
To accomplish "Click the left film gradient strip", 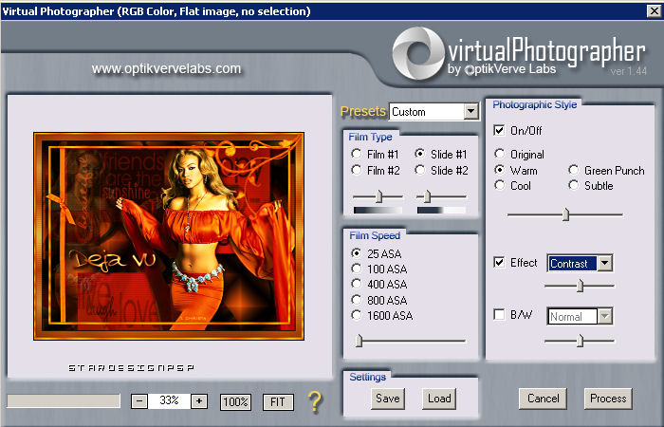I will pyautogui.click(x=378, y=210).
